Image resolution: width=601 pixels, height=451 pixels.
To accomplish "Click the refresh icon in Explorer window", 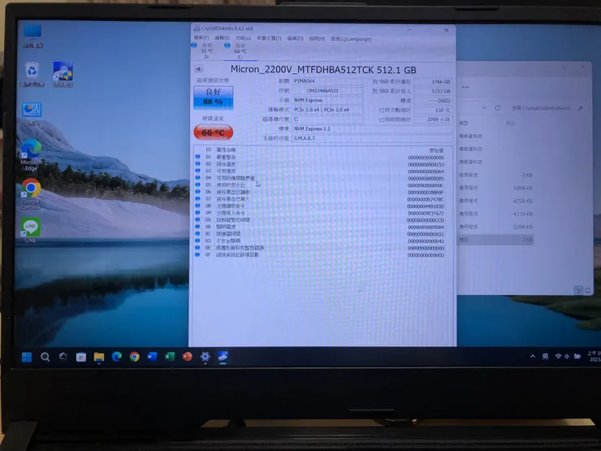I will (x=498, y=108).
